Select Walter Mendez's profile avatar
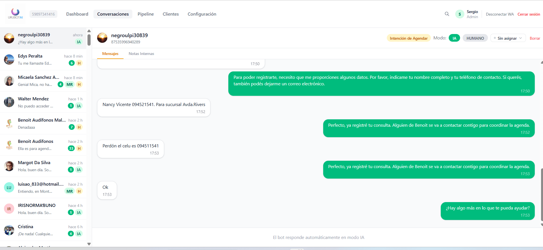 point(9,102)
